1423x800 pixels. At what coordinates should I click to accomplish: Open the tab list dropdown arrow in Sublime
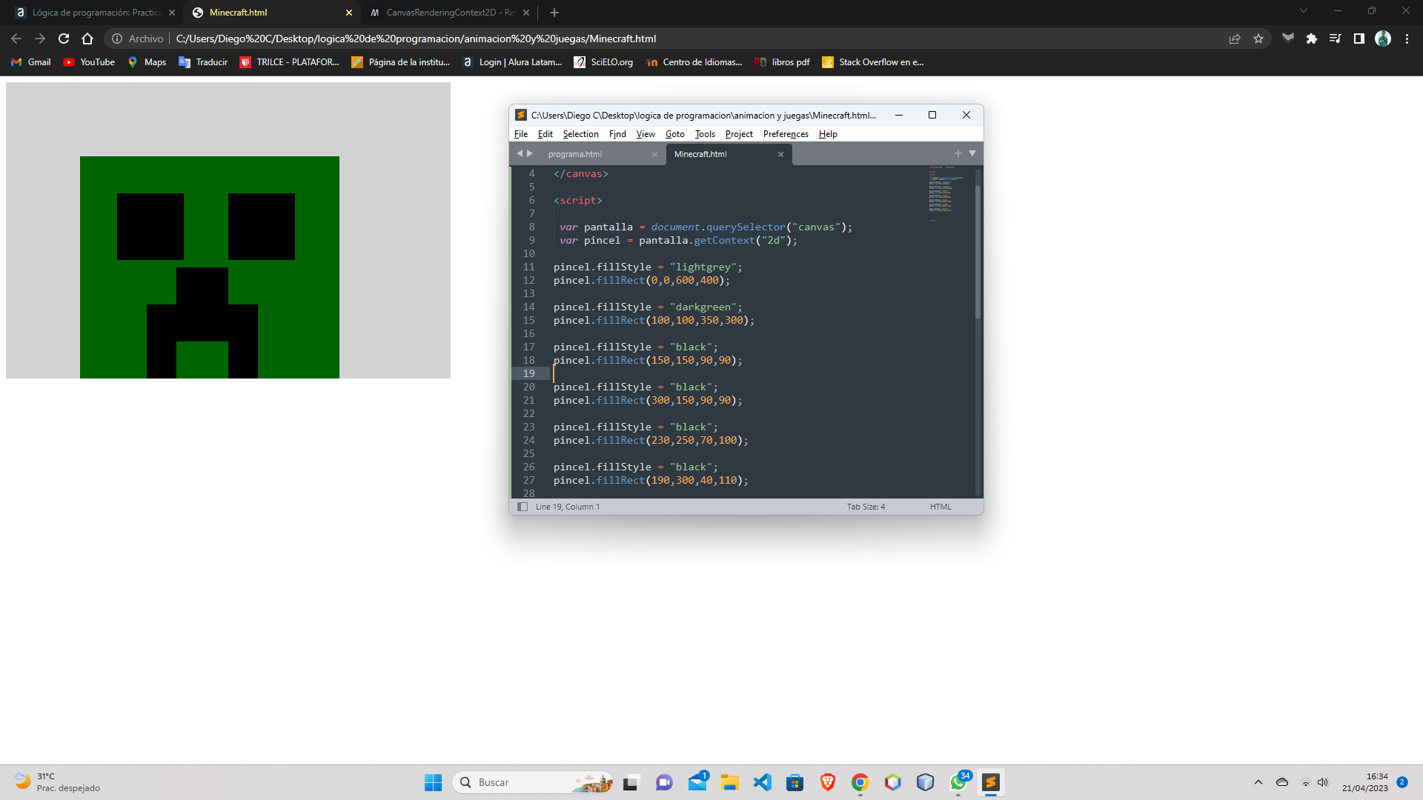pyautogui.click(x=972, y=153)
